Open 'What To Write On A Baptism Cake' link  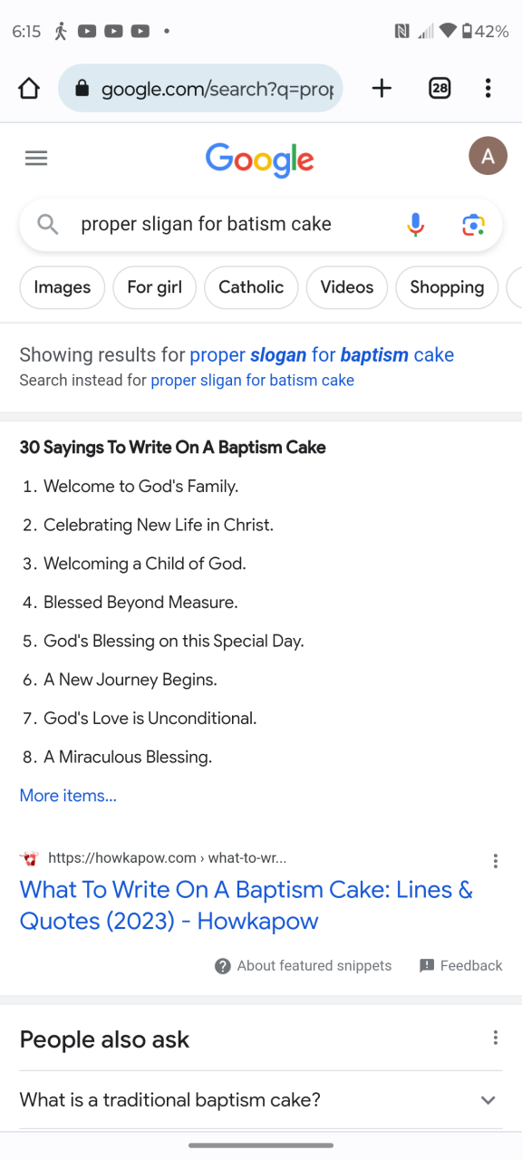246,905
